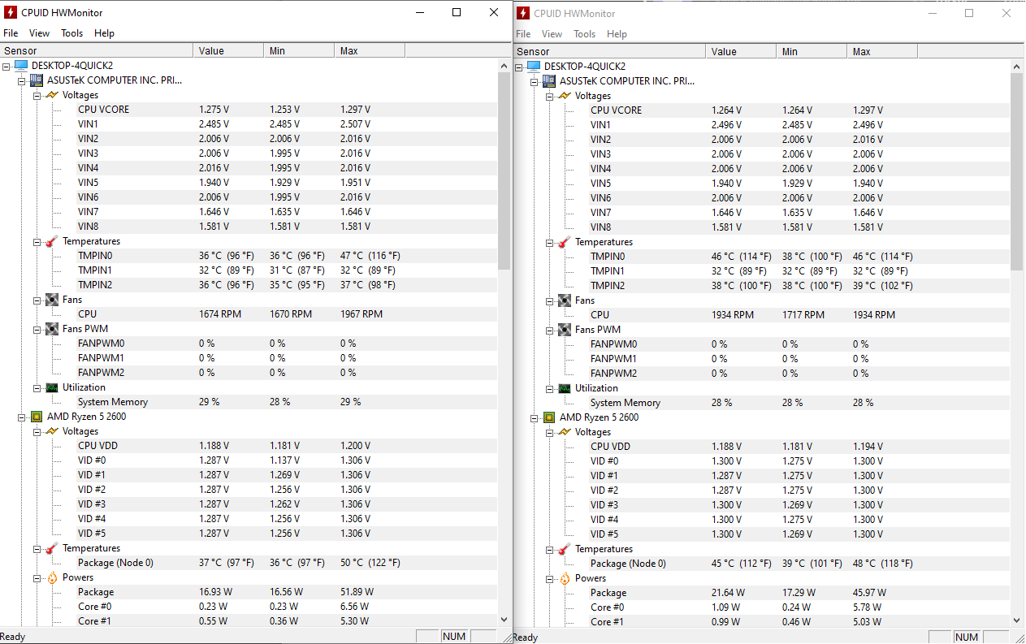Click the Value column header in left window
1026x644 pixels.
tap(229, 50)
